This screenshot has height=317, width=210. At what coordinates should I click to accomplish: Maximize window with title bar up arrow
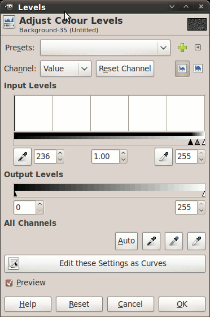tap(186, 6)
